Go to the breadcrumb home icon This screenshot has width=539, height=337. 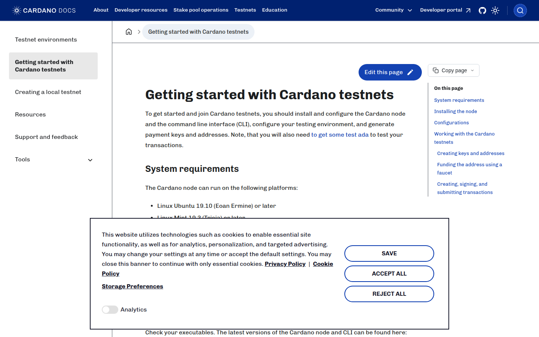pos(129,32)
